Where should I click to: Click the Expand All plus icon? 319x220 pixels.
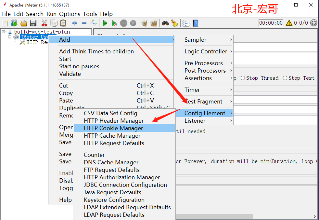point(75,23)
